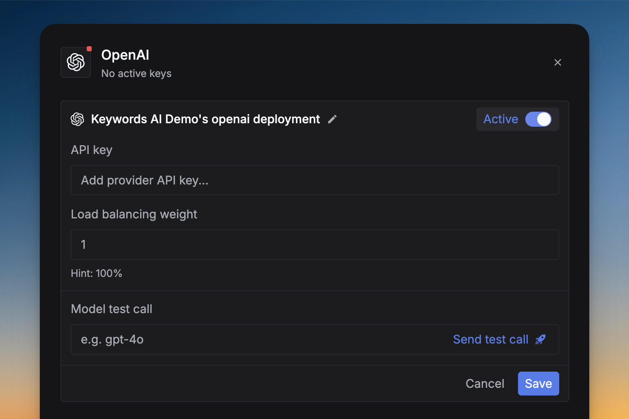Viewport: 629px width, 419px height.
Task: Click the rocket icon next to Send test call
Action: tap(540, 339)
